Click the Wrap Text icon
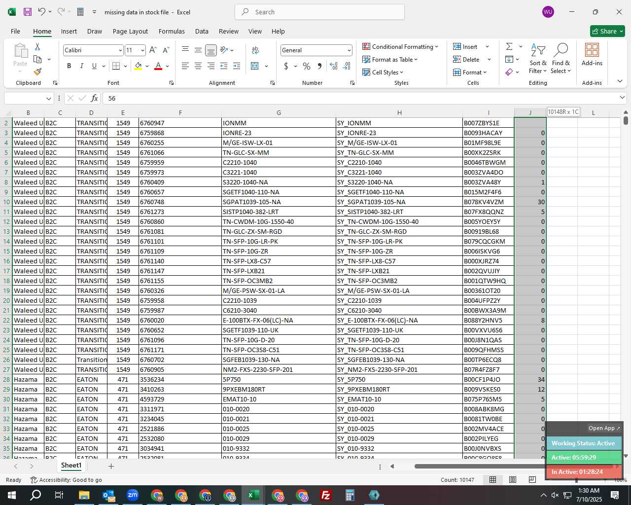Image resolution: width=631 pixels, height=505 pixels. coord(255,50)
